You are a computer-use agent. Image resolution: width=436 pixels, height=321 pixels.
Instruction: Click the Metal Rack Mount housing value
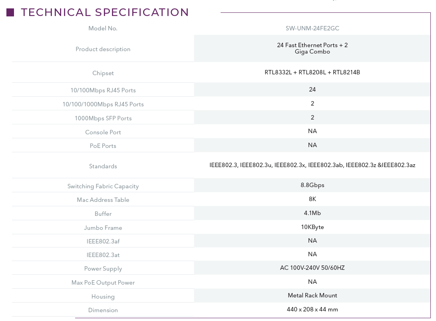point(312,295)
